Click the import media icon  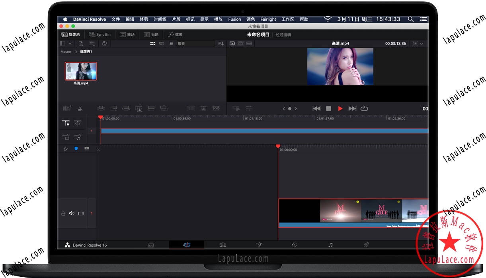click(81, 43)
